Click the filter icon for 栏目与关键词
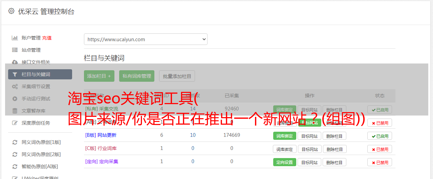The width and height of the screenshot is (433, 179). (x=15, y=74)
